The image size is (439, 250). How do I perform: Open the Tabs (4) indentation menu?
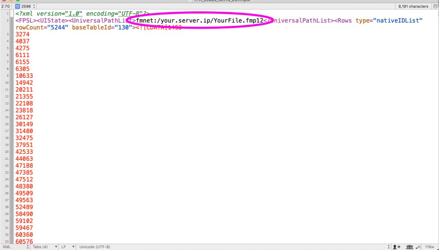point(44,247)
